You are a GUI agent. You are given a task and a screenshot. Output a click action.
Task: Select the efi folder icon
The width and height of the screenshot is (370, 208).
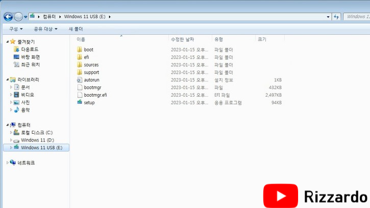click(80, 57)
